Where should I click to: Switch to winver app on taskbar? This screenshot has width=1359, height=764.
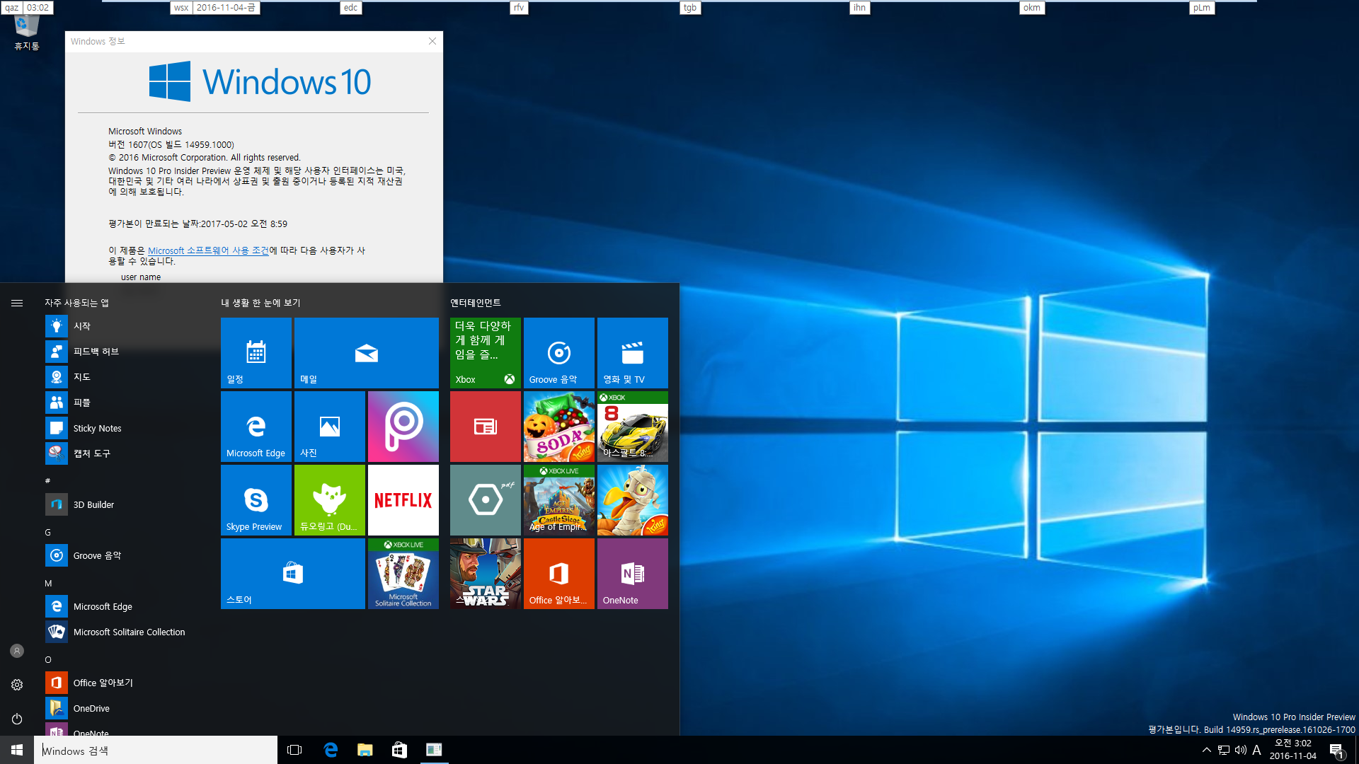(434, 750)
